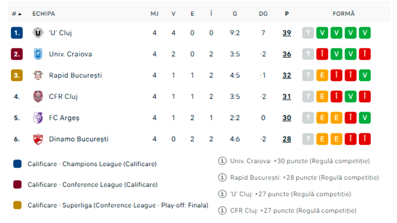Click the CFR Cluj team crest

coord(38,97)
